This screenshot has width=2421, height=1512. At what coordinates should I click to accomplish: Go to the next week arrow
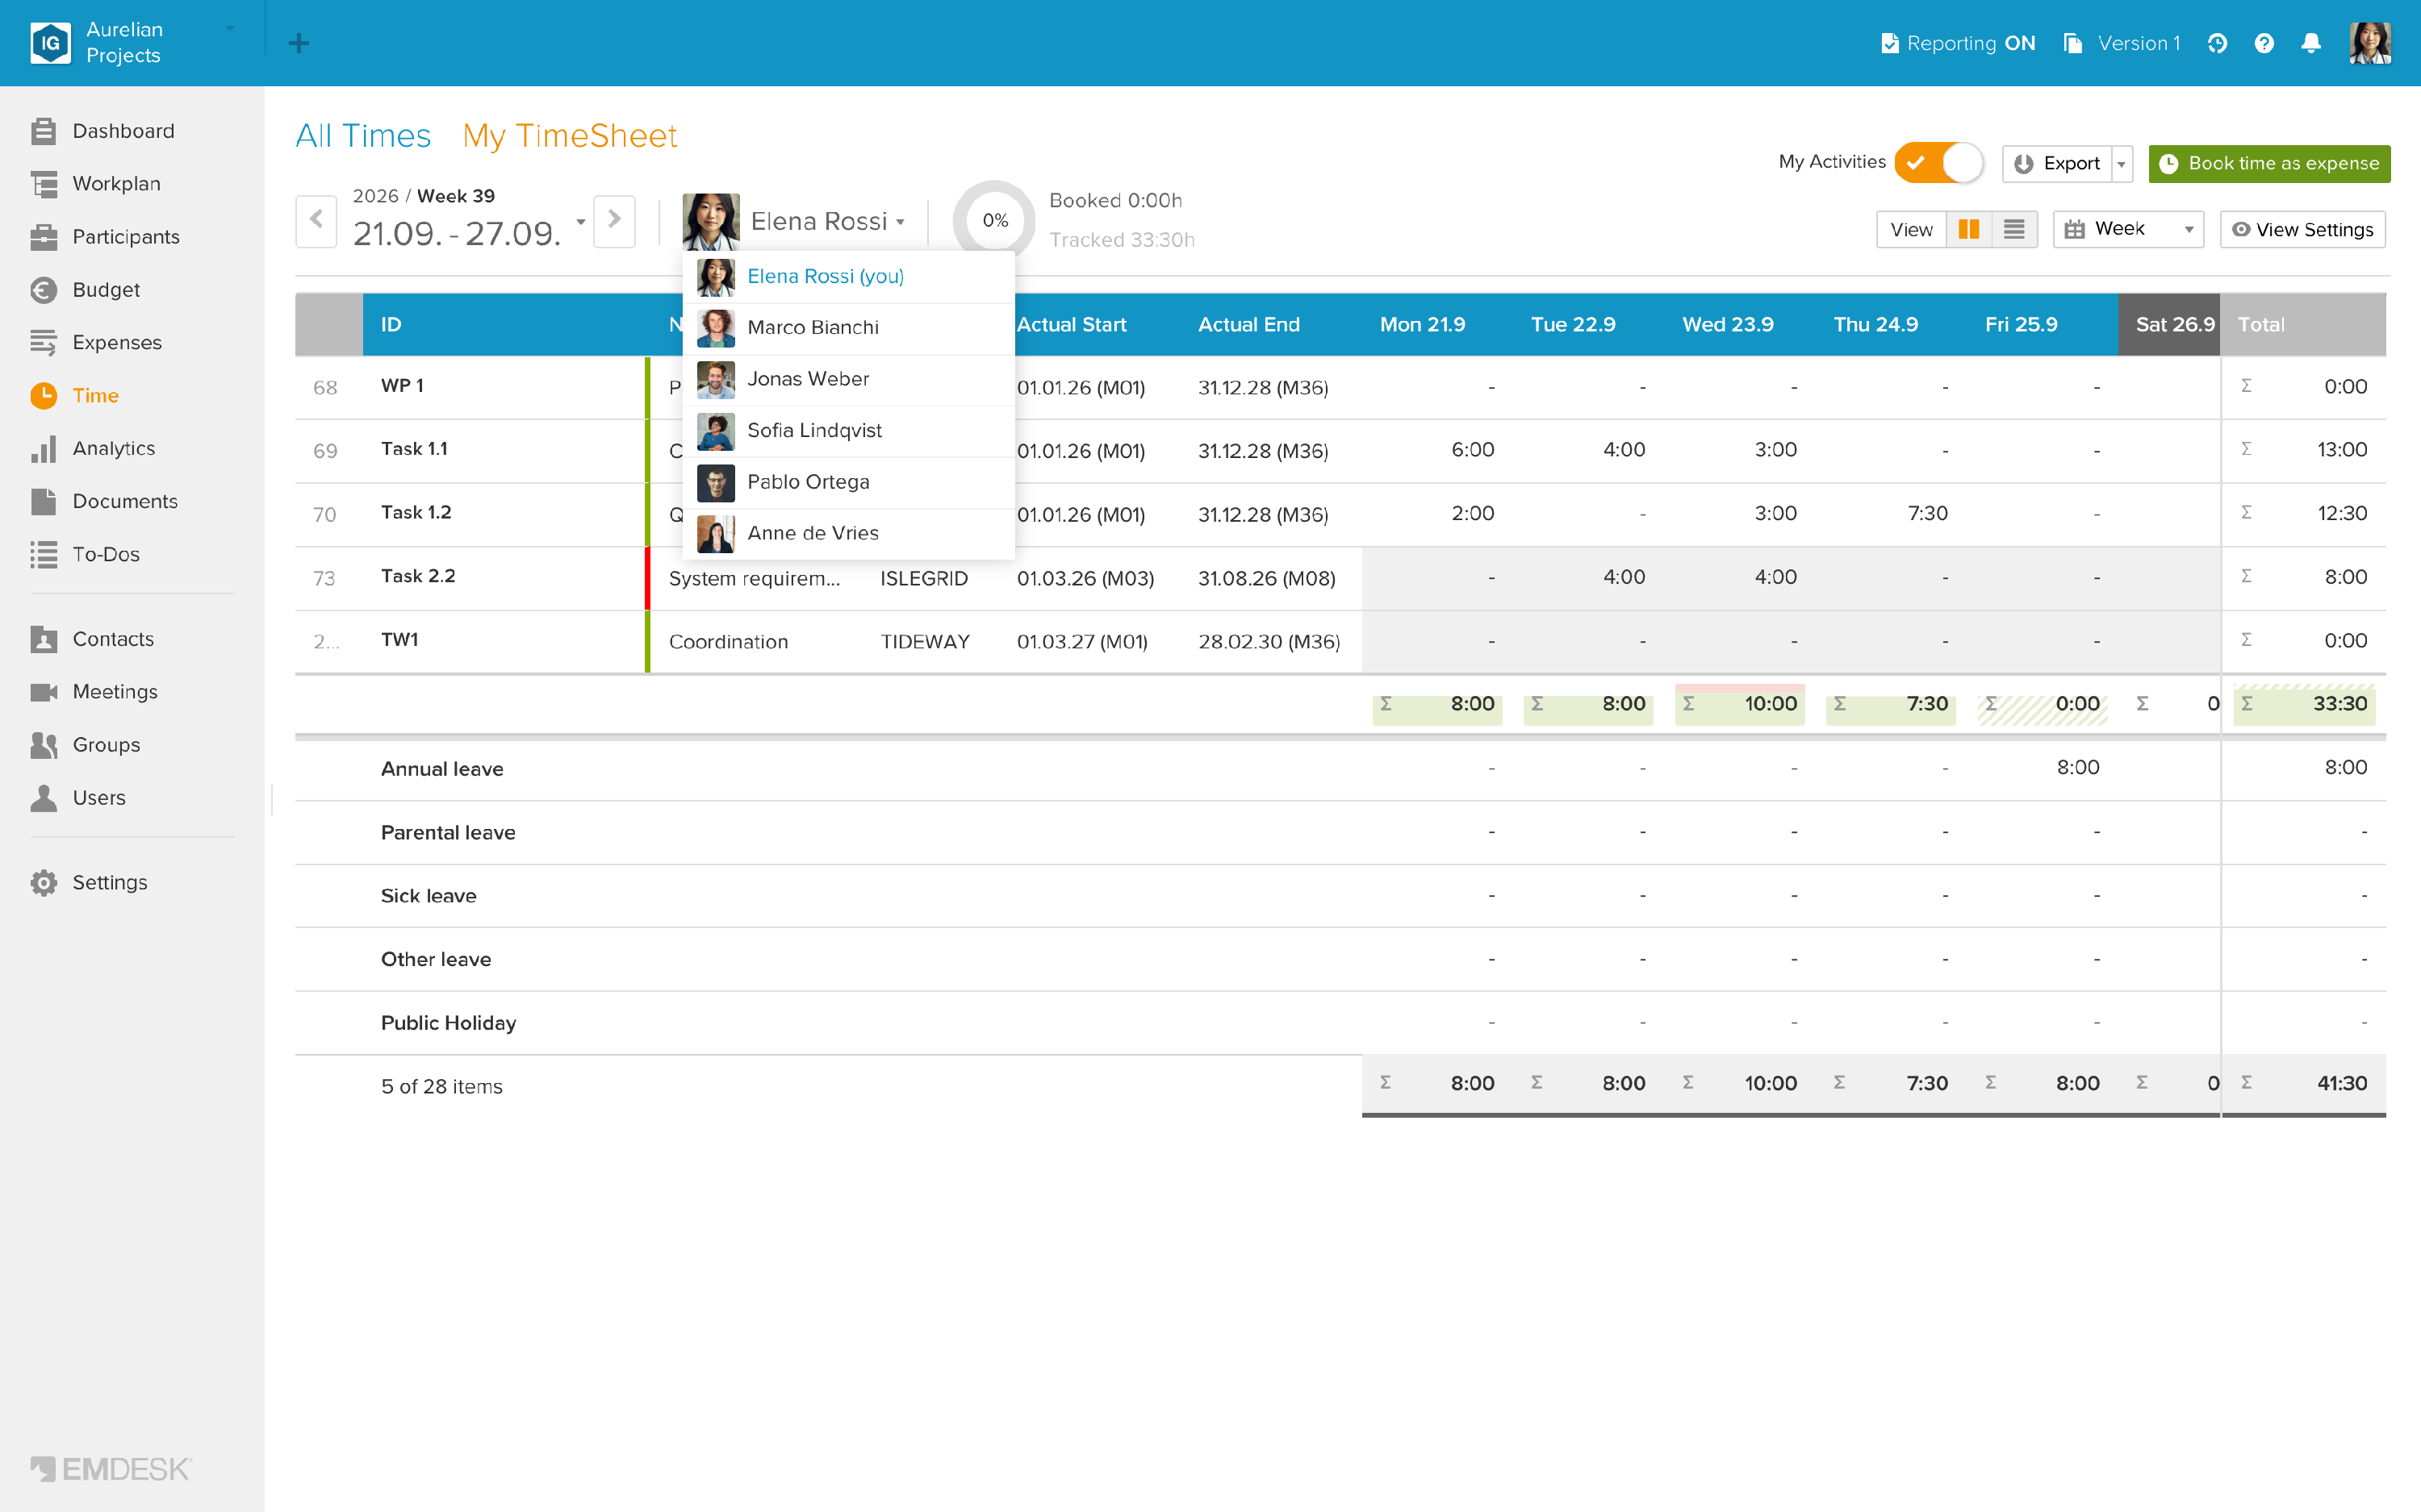pos(614,221)
